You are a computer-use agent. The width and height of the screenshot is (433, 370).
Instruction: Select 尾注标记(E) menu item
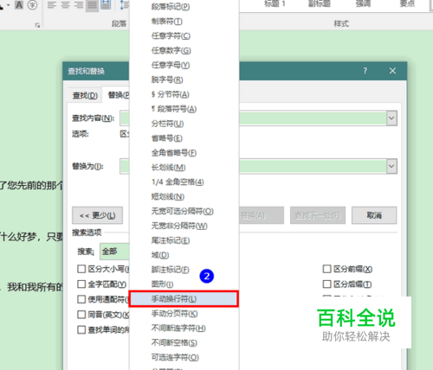point(184,240)
